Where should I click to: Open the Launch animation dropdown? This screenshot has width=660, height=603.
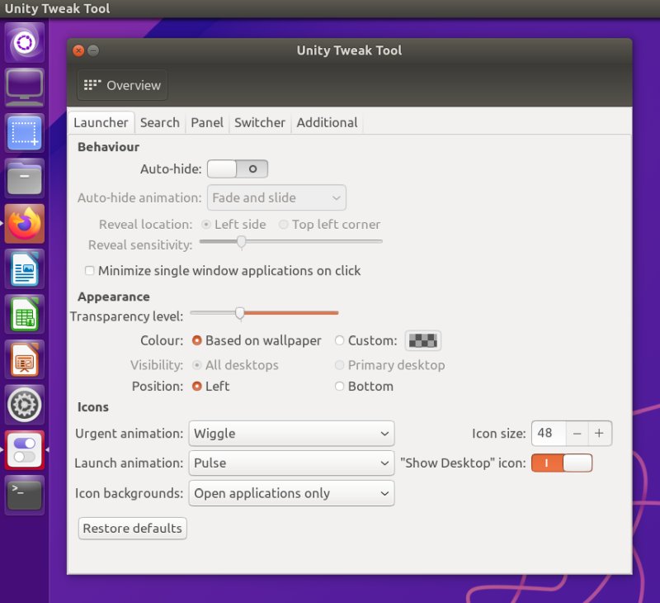(290, 463)
